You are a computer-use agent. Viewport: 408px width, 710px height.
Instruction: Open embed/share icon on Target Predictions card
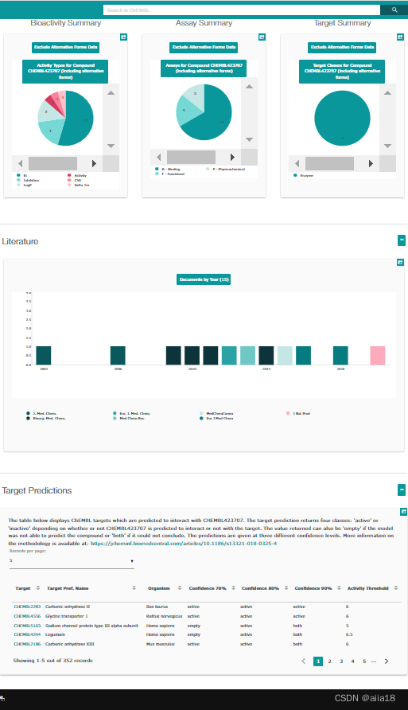(x=403, y=512)
